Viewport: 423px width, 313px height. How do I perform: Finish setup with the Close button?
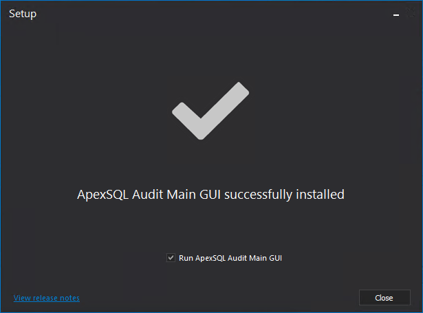tap(384, 298)
